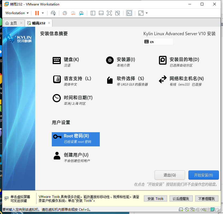Click the 退出(Q) quit button

pyautogui.click(x=170, y=175)
